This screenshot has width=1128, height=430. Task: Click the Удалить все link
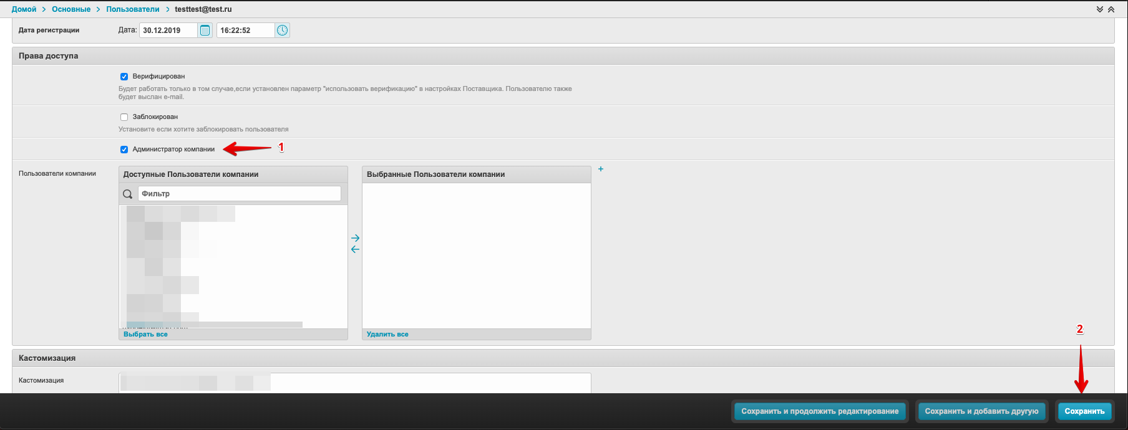pos(387,335)
